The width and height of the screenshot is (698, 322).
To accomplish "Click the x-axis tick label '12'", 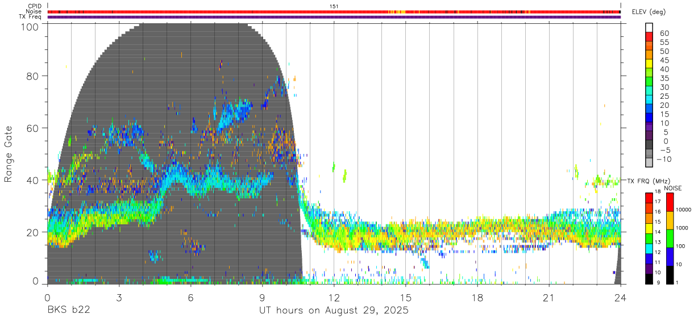I will (x=334, y=297).
